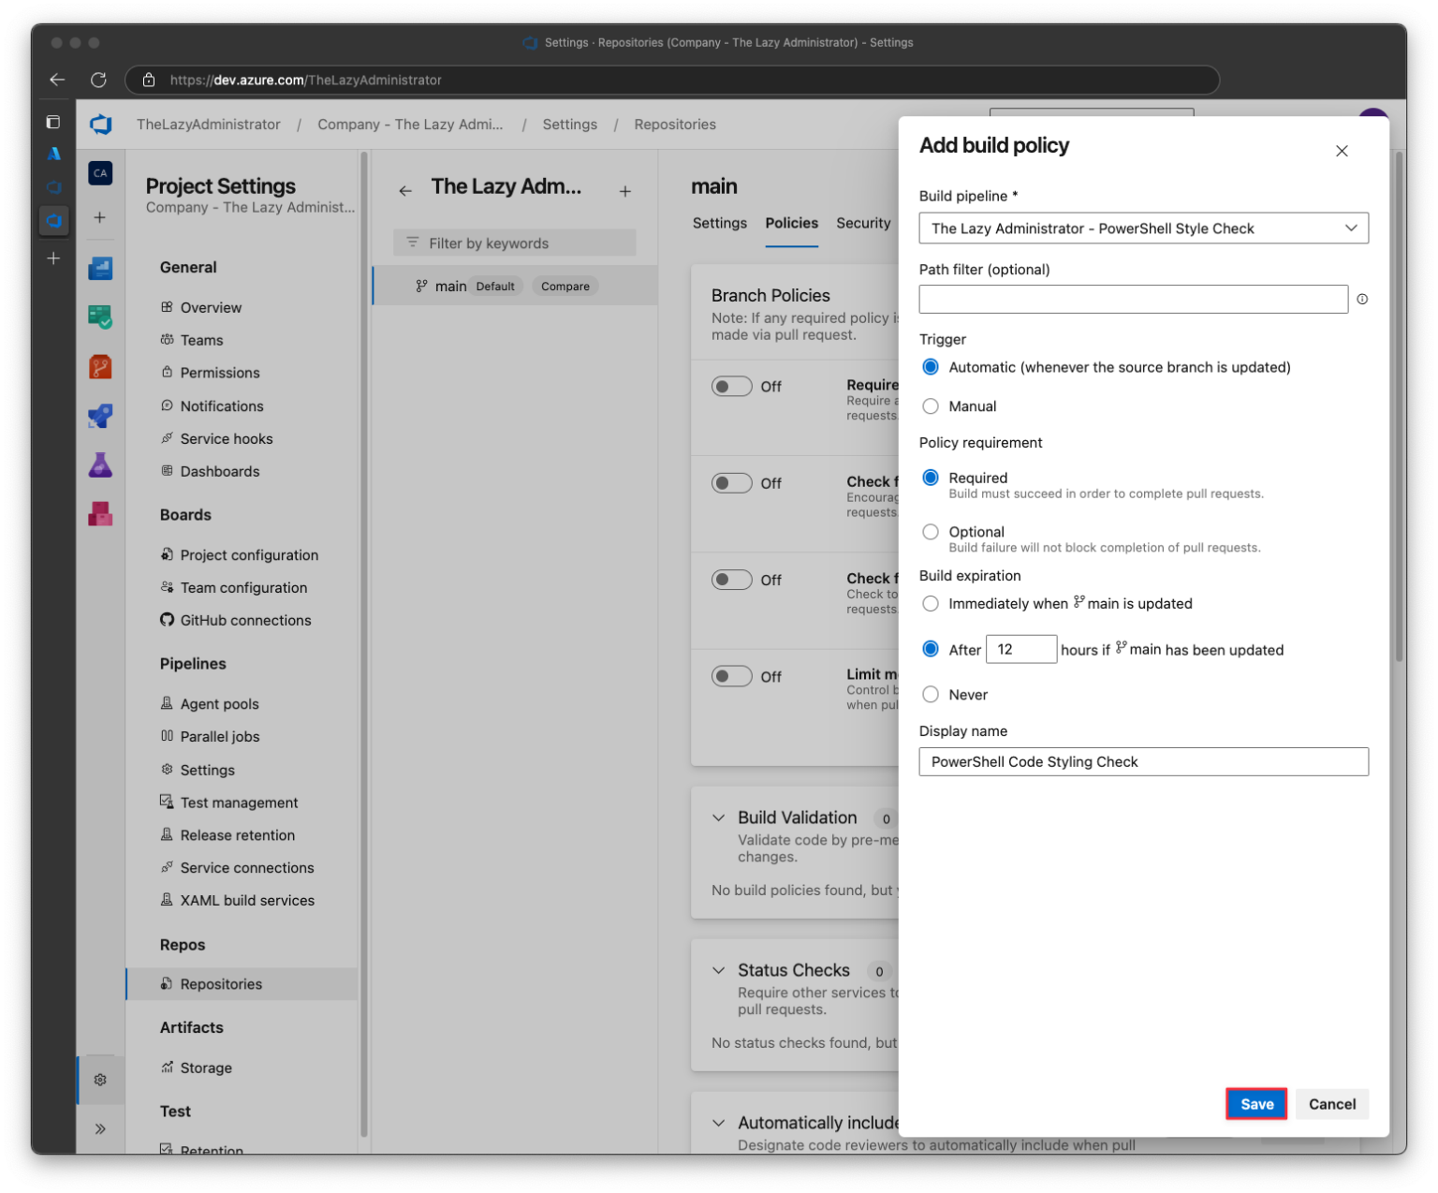Open project settings gear icon

100,1080
